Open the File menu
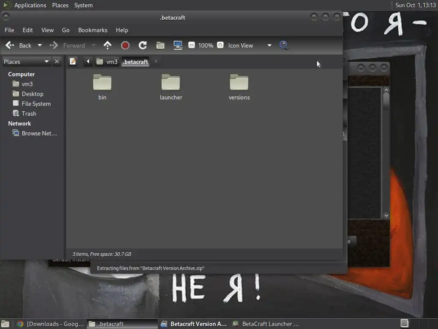The width and height of the screenshot is (438, 329). 9,30
